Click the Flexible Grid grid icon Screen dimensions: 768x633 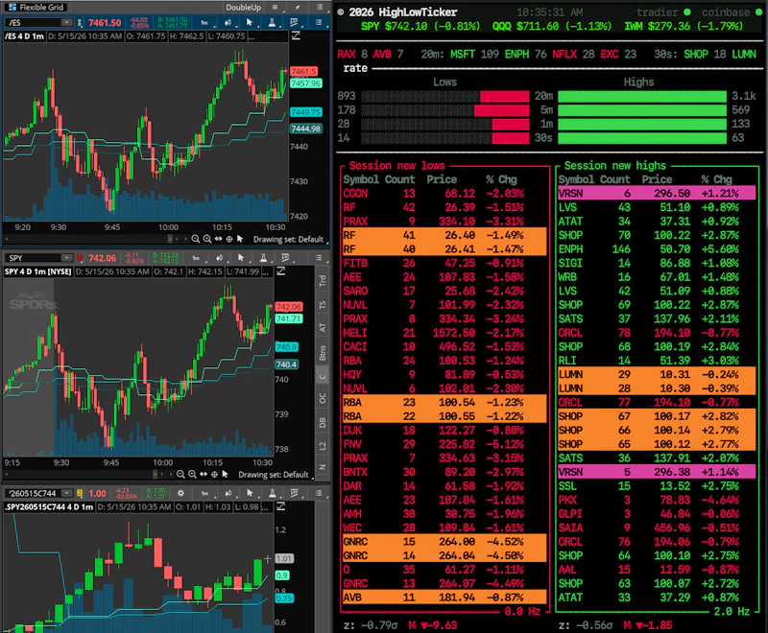12,7
